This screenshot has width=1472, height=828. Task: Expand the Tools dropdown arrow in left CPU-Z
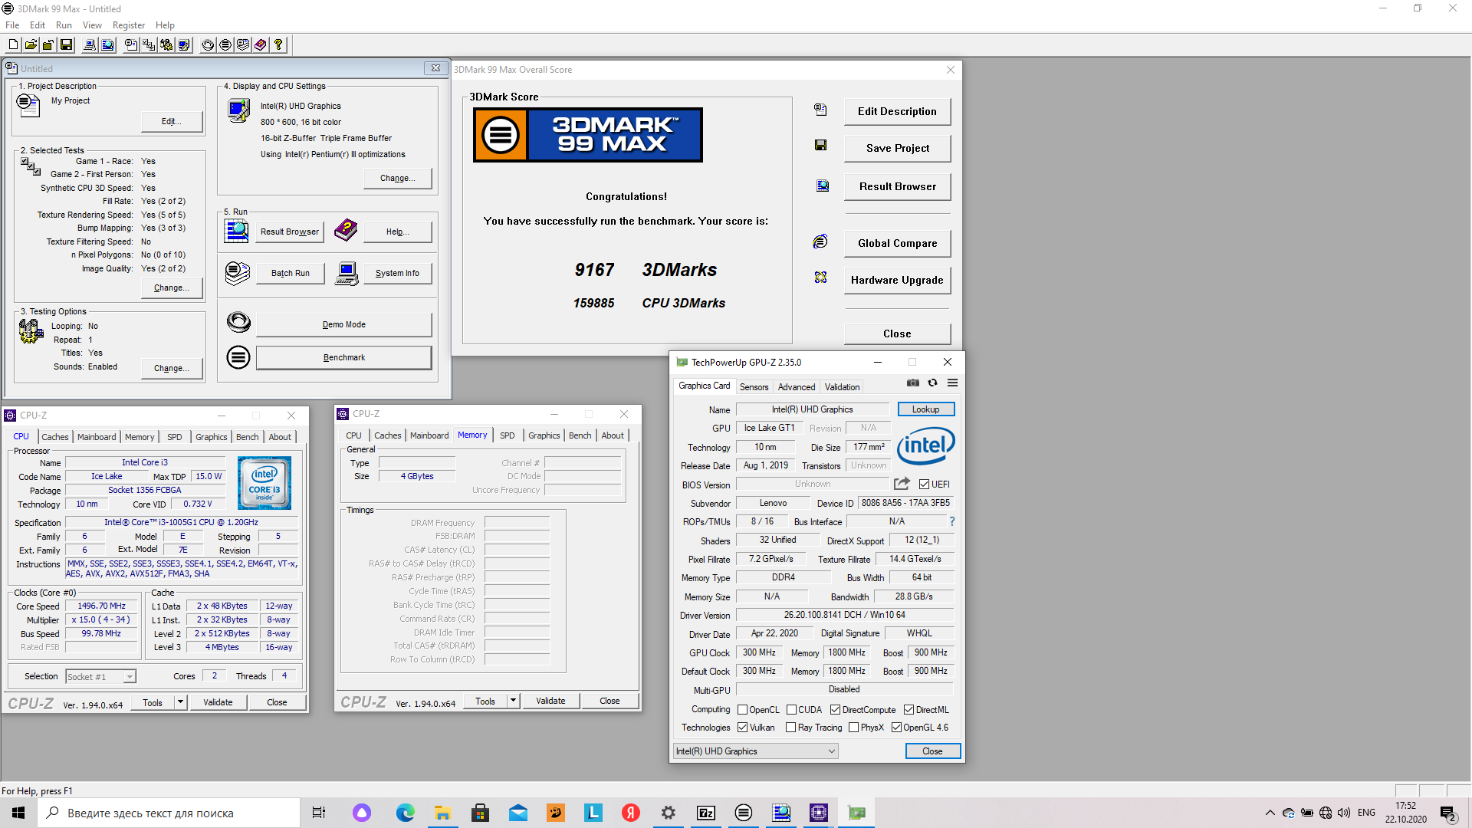coord(180,702)
